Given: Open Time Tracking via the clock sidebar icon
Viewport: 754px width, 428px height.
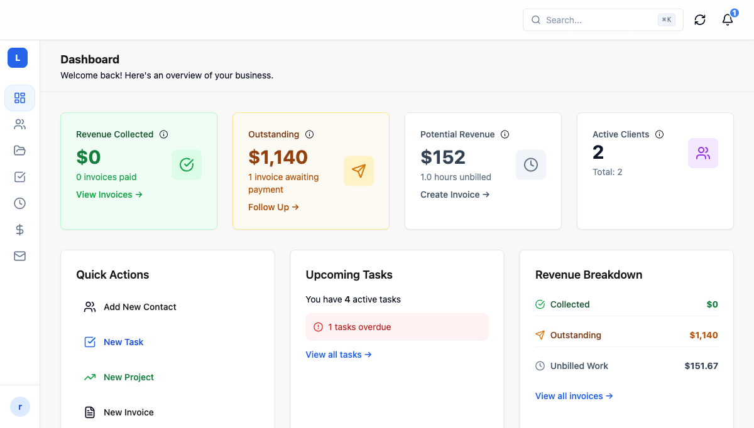Looking at the screenshot, I should pyautogui.click(x=19, y=203).
